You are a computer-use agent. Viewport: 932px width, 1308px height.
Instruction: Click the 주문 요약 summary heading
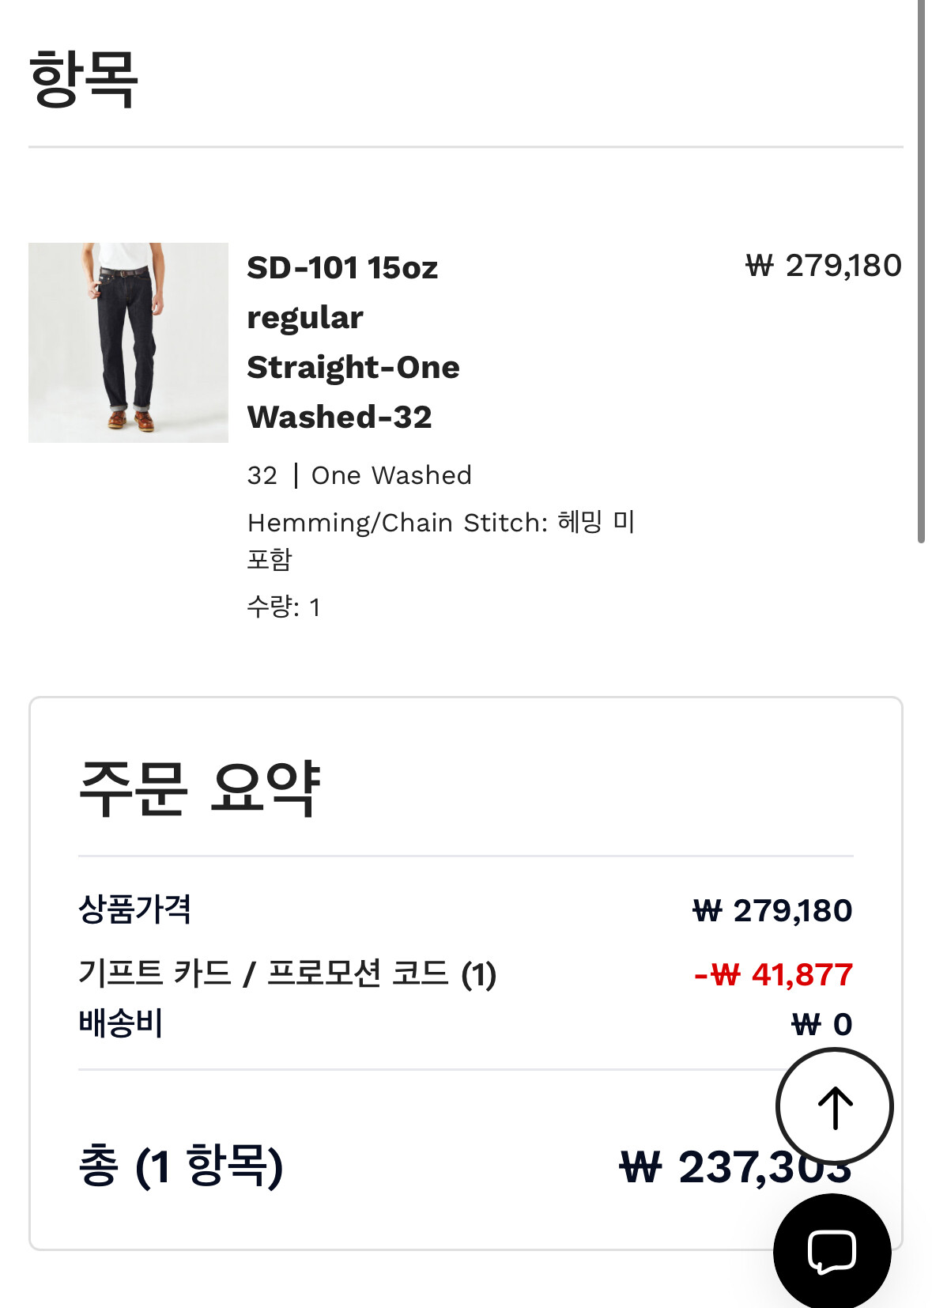(x=199, y=788)
